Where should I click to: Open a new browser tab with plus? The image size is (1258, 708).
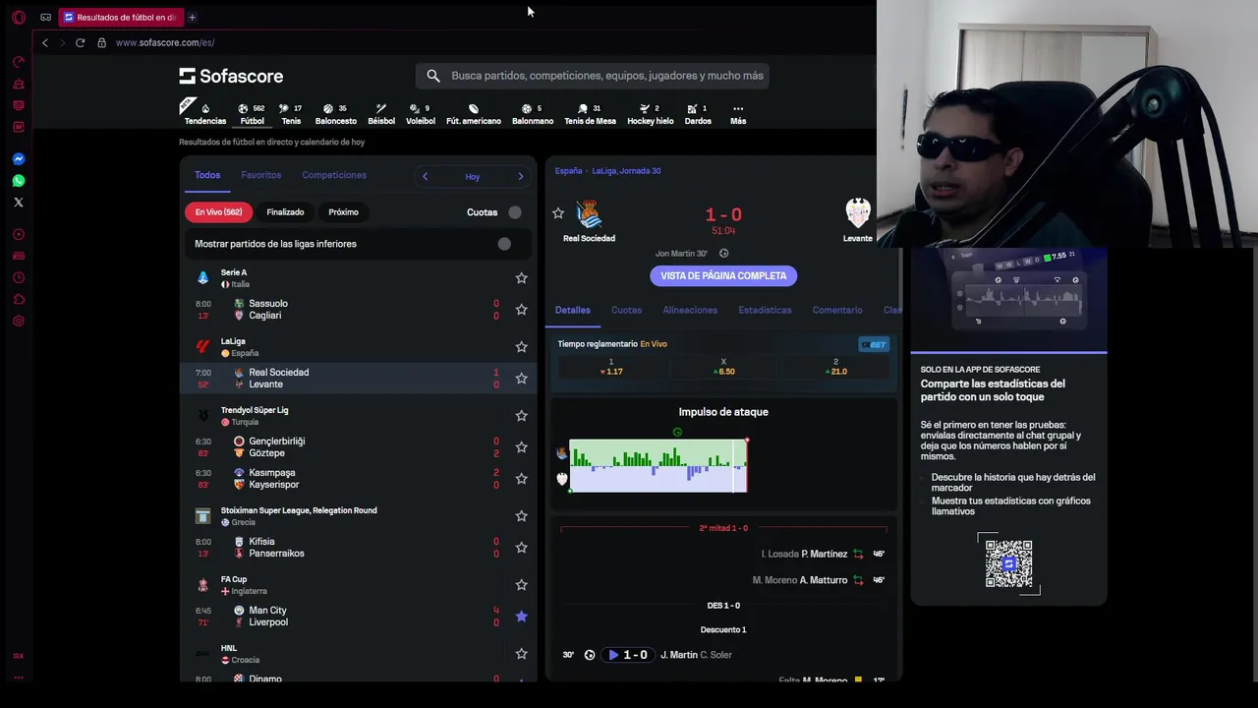(x=192, y=17)
